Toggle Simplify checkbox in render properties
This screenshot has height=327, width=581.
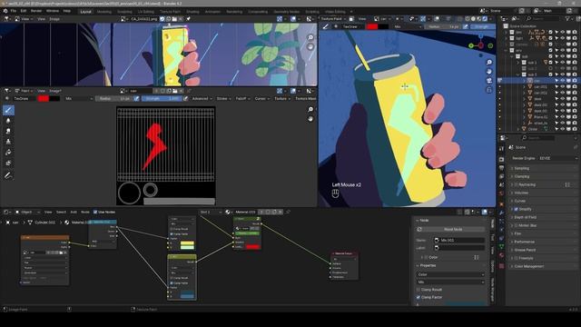(517, 209)
